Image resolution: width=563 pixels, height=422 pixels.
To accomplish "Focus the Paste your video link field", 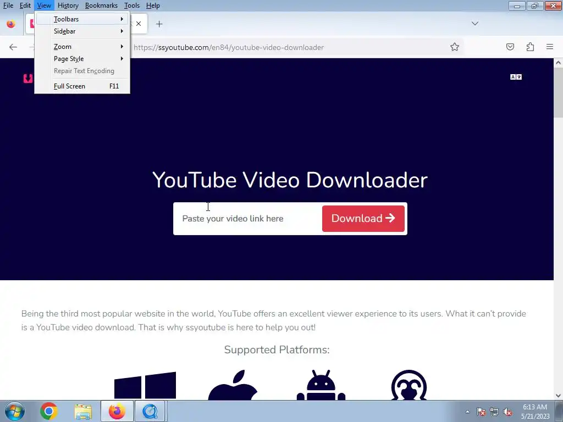I will 248,219.
